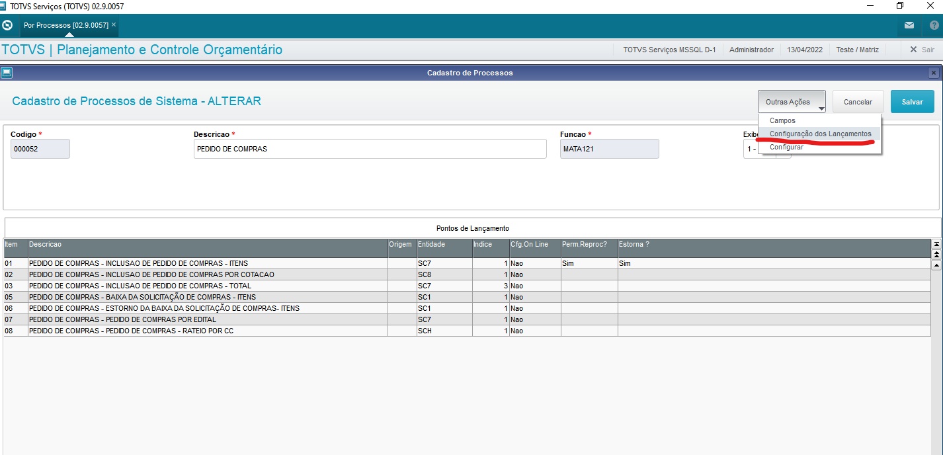The width and height of the screenshot is (943, 455).
Task: Select row INCLUSAO DE PEDIDO DE COMPRAS - TOTAL
Action: (x=467, y=286)
